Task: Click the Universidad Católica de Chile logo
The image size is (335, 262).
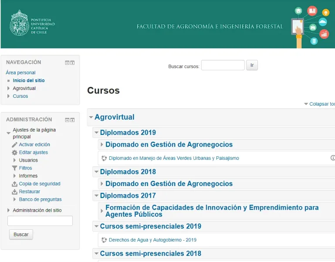Action: pos(32,23)
